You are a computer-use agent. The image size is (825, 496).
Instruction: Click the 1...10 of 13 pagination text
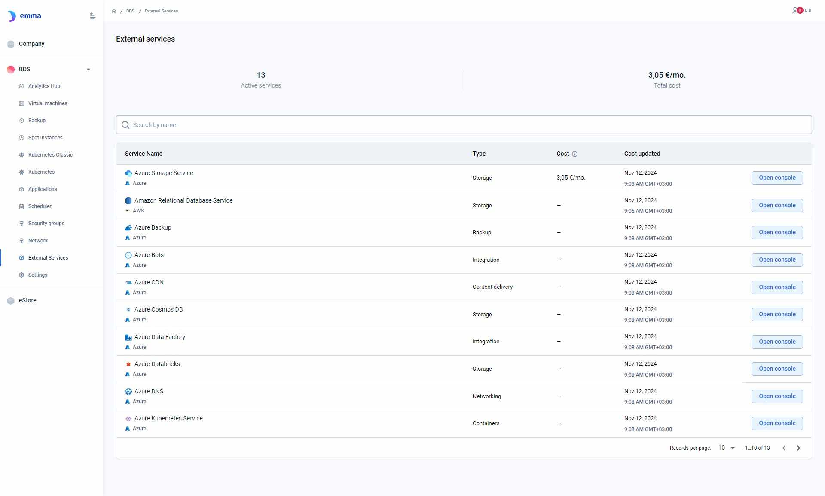click(x=757, y=448)
